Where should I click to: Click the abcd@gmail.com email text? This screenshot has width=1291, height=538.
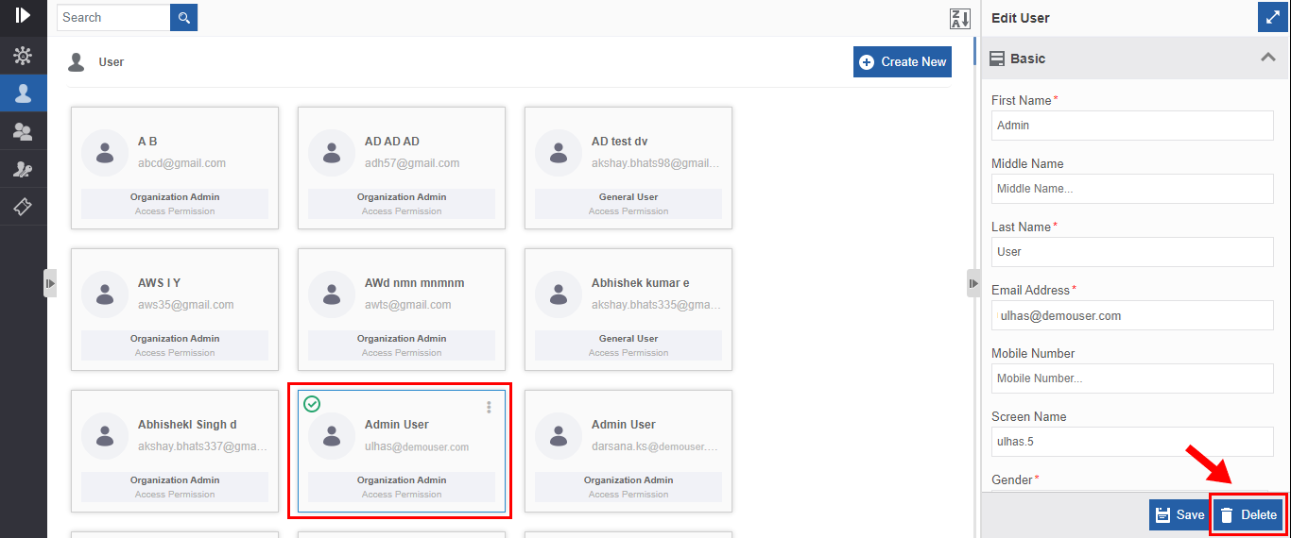click(181, 163)
